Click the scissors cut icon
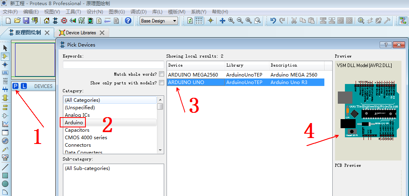This screenshot has height=196, width=409. (294, 21)
